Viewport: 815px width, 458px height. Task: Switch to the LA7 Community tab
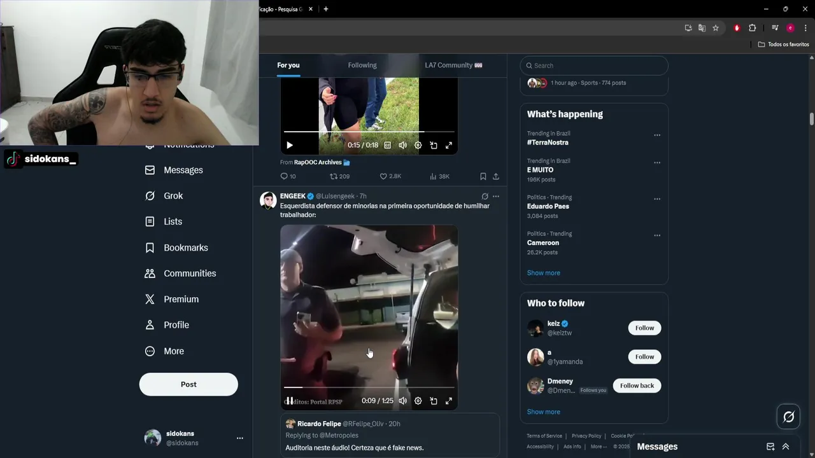click(453, 65)
